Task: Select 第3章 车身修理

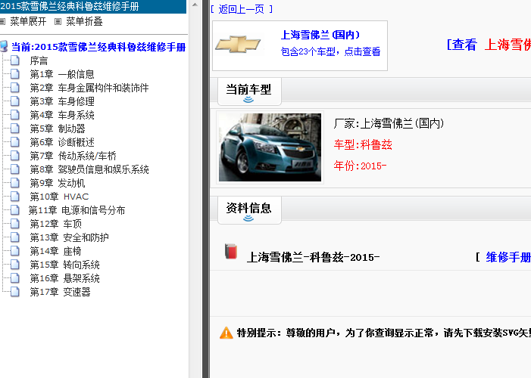Action: point(62,101)
